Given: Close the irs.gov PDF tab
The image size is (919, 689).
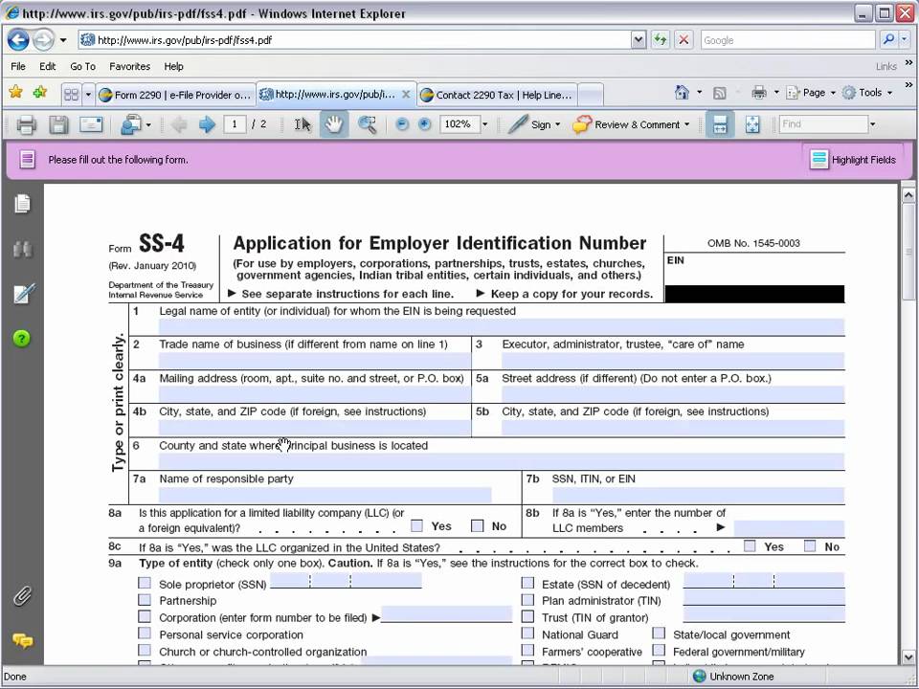Looking at the screenshot, I should (x=406, y=95).
